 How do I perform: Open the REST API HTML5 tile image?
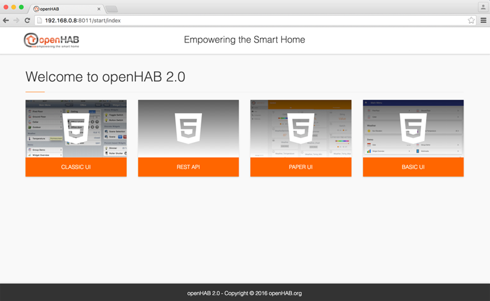pyautogui.click(x=189, y=128)
